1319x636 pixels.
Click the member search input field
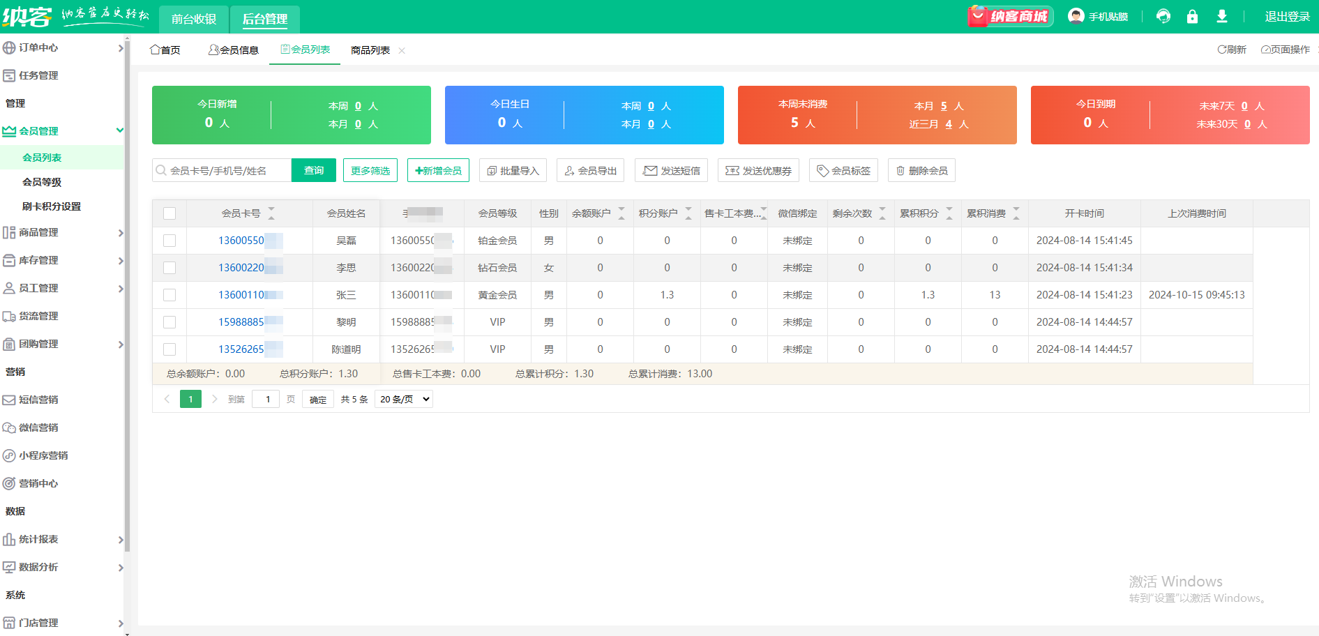pyautogui.click(x=227, y=171)
